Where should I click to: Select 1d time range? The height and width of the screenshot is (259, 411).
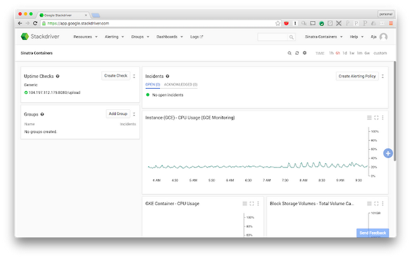point(345,53)
